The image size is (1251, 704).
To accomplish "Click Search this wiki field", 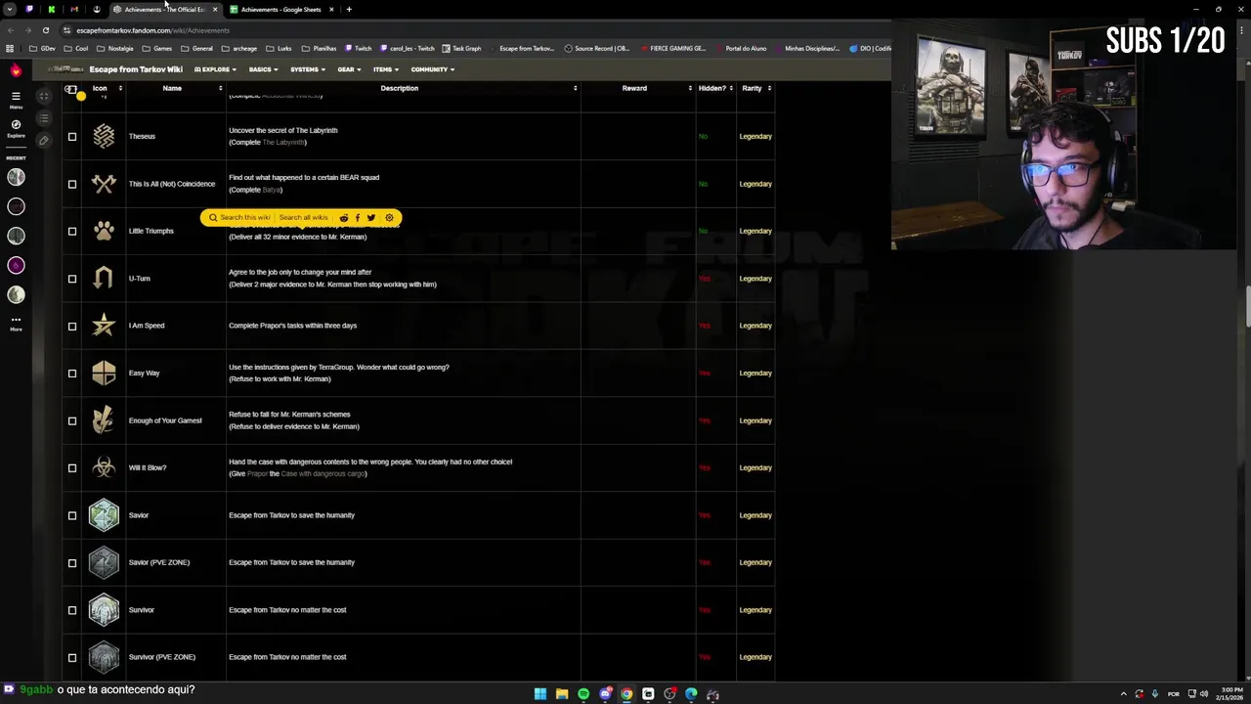I will [x=239, y=218].
